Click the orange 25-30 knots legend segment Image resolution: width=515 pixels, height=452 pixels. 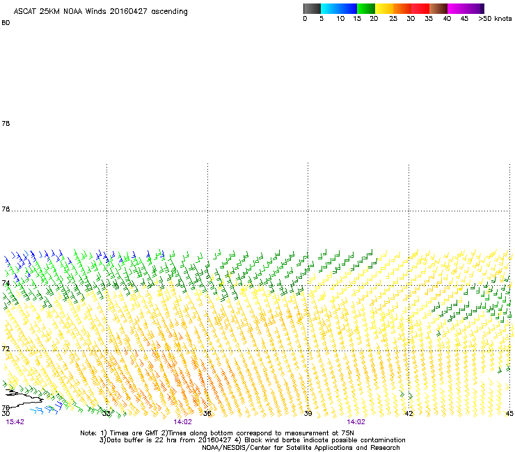coord(402,8)
